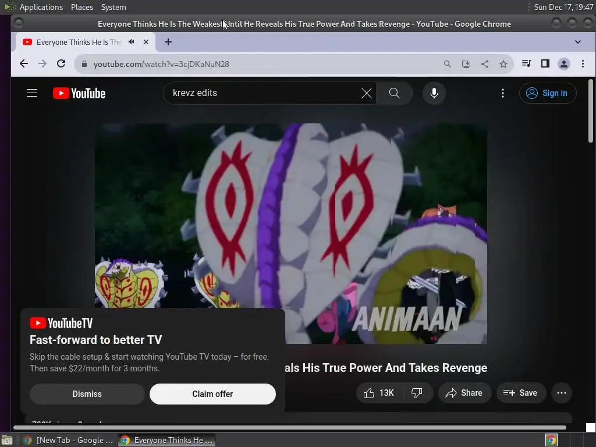View site info via the lock icon
Image resolution: width=596 pixels, height=447 pixels.
pyautogui.click(x=84, y=64)
